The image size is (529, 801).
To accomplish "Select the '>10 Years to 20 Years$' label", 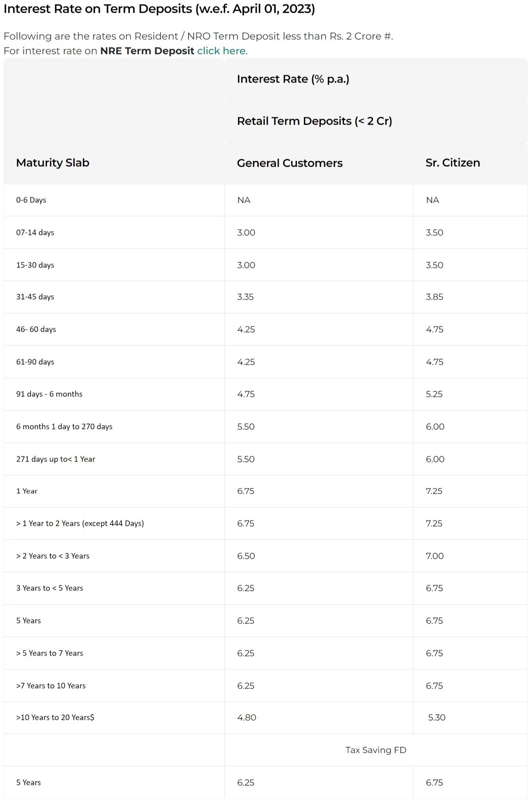I will click(x=55, y=718).
